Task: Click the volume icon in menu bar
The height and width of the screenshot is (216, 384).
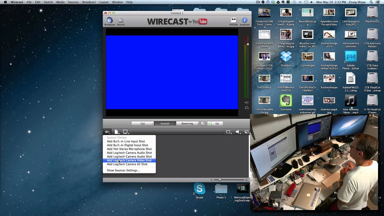Action: tap(312, 2)
